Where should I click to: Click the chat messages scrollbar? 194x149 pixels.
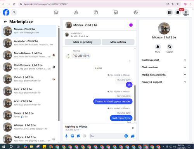point(135,103)
